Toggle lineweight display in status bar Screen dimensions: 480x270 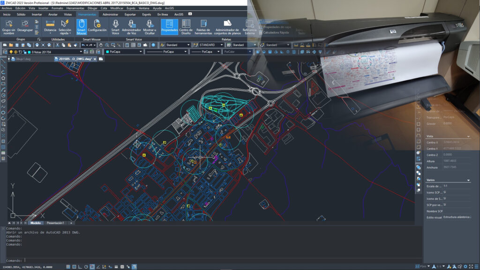(116, 267)
